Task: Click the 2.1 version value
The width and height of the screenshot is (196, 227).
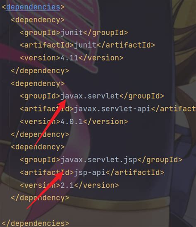Action: (67, 185)
